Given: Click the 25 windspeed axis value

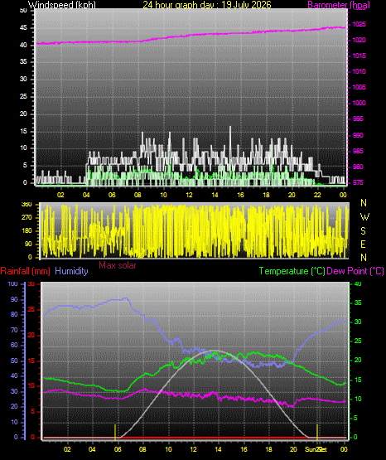Looking at the screenshot, I should (23, 96).
